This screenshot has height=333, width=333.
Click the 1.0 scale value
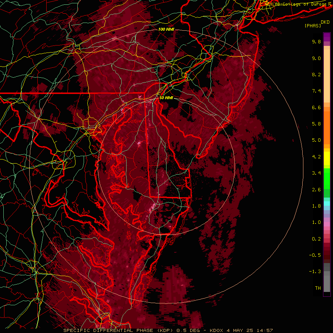click(x=316, y=223)
